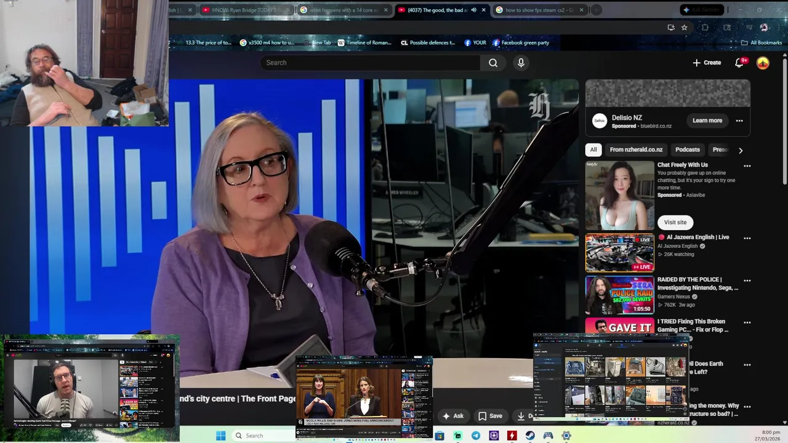
Task: Click the YouTube search magnifier button
Action: 493,63
